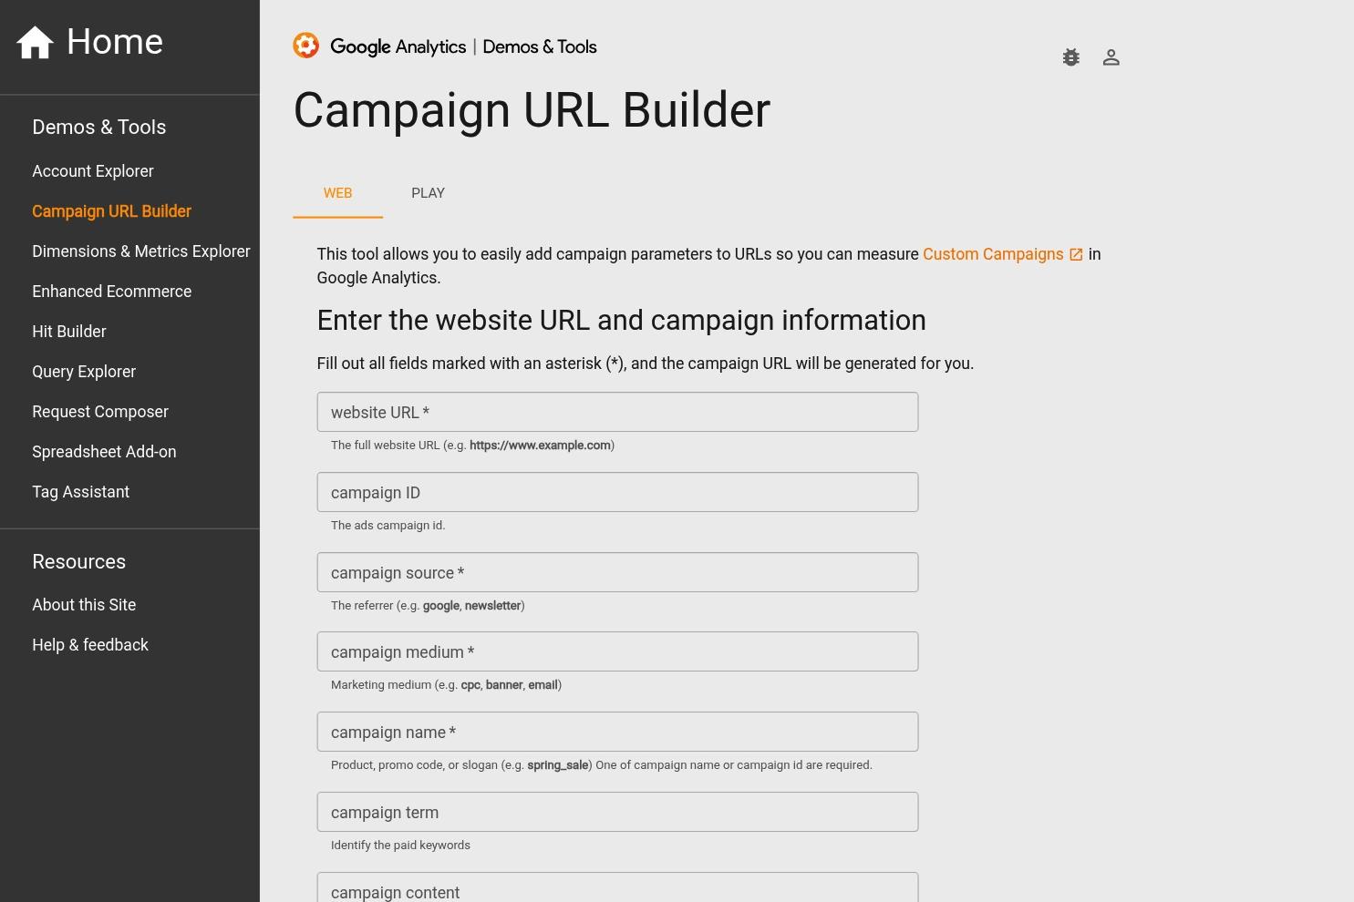Select the WEB tab
Image resolution: width=1354 pixels, height=902 pixels.
(x=337, y=193)
